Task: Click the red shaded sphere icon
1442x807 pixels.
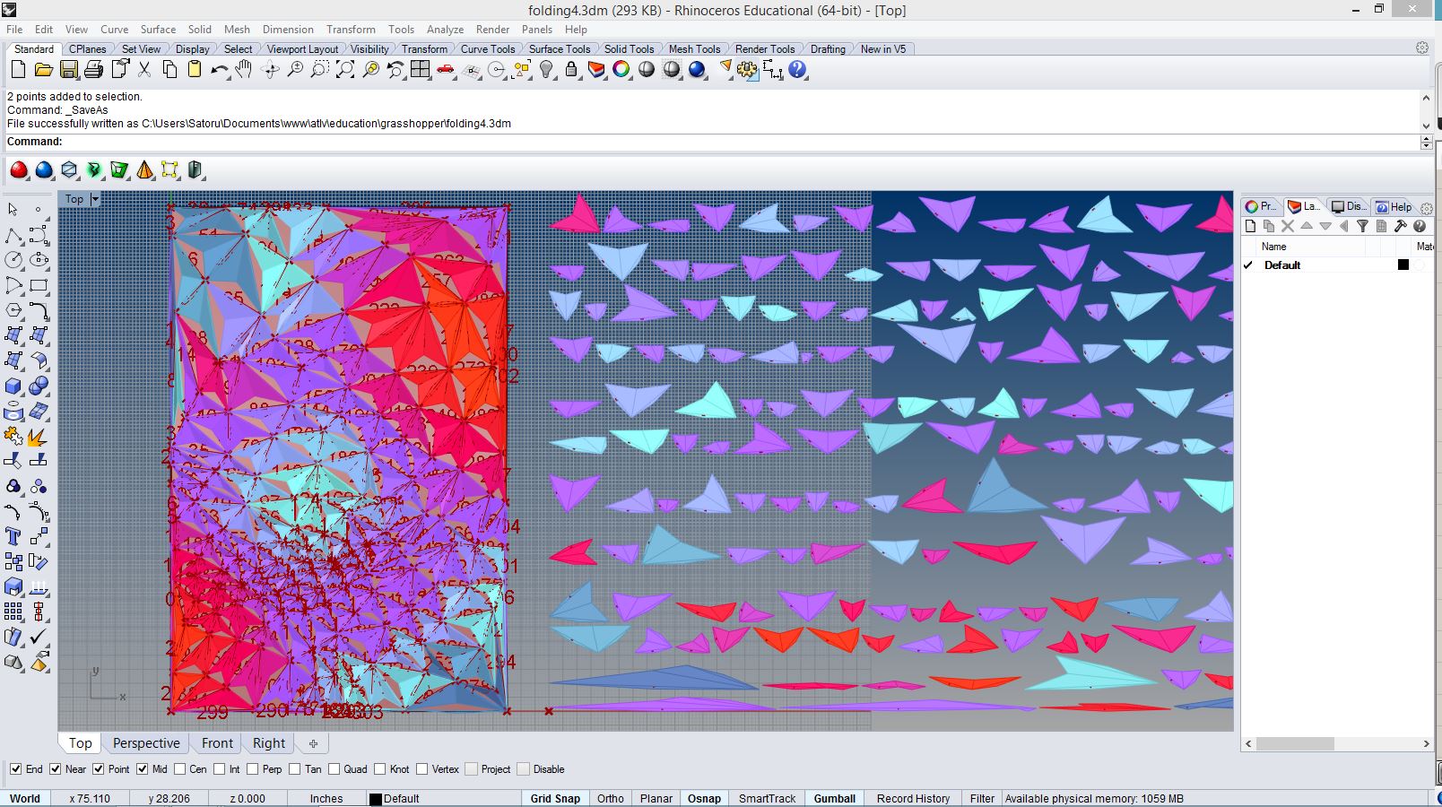Action: pos(19,169)
